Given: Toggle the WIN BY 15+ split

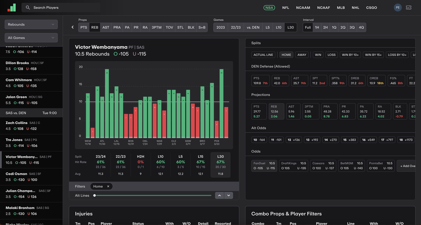Looking at the screenshot, I should tap(374, 55).
